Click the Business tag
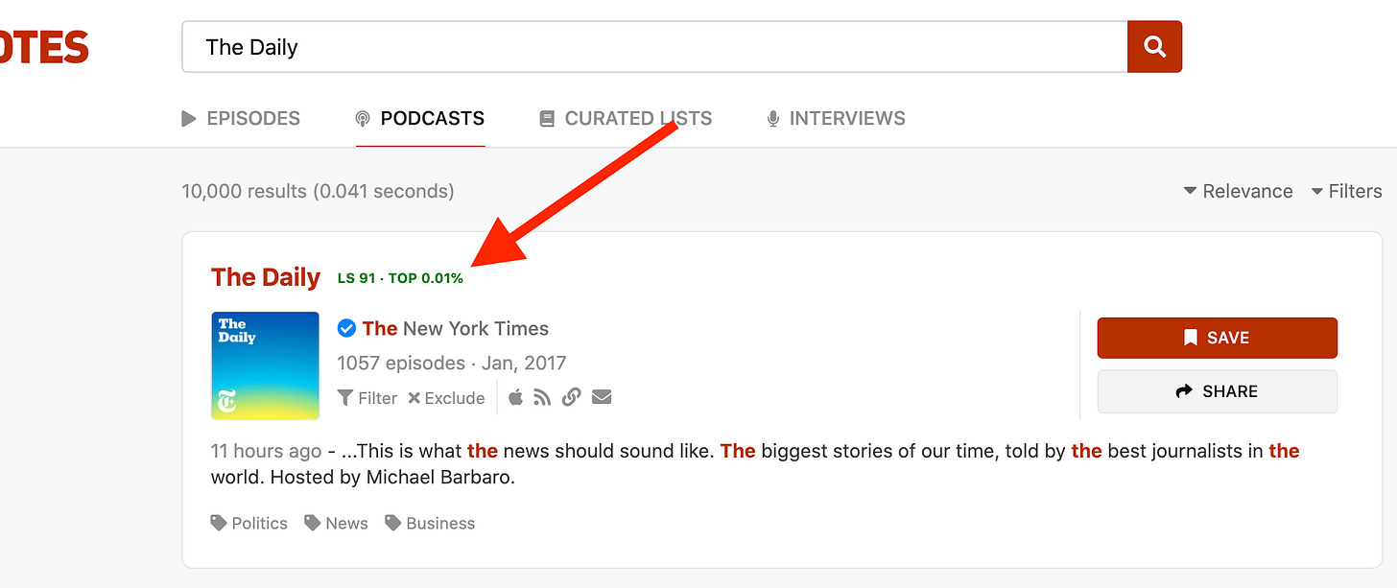This screenshot has width=1397, height=588. pos(430,524)
